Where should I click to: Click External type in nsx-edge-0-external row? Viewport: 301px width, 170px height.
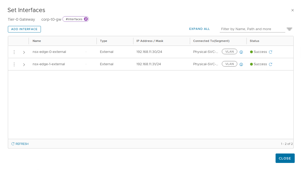pos(106,52)
